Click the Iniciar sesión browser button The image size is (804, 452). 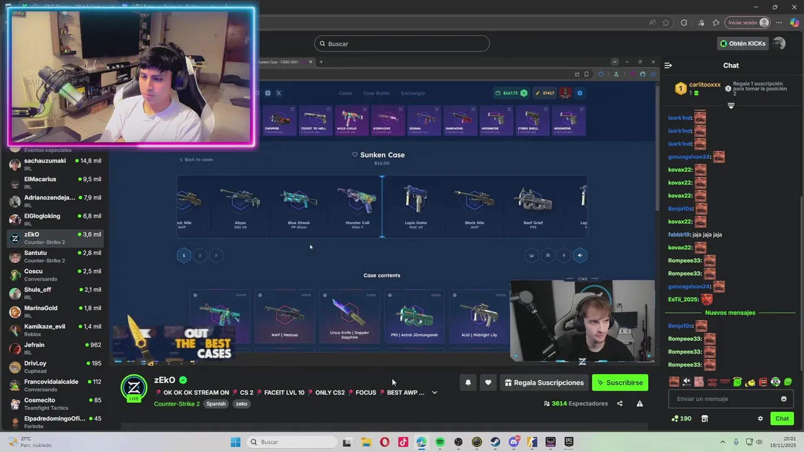[x=747, y=23]
